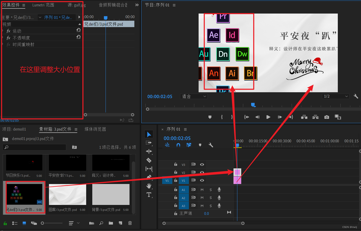The width and height of the screenshot is (361, 231).
Task: Step forward one frame in program monitor
Action: point(280,117)
